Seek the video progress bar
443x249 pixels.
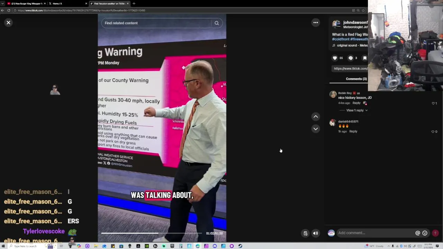(151, 233)
